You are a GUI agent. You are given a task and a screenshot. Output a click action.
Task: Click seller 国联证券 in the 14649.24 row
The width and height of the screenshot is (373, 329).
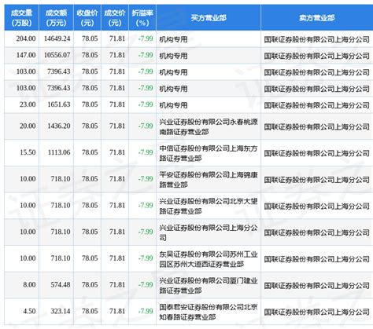tap(317, 39)
